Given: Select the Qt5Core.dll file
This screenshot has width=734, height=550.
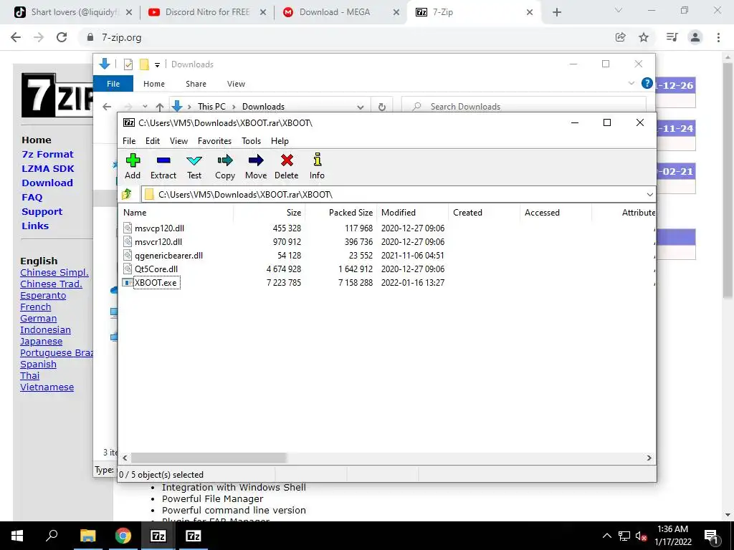Looking at the screenshot, I should tap(156, 269).
